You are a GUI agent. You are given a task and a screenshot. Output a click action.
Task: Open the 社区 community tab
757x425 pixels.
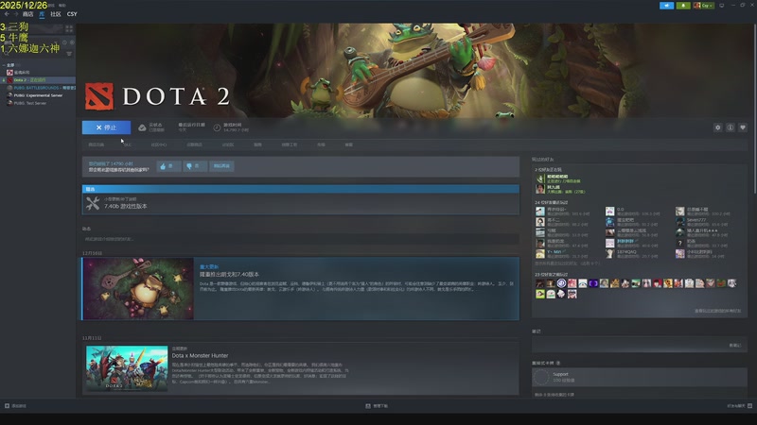click(56, 14)
